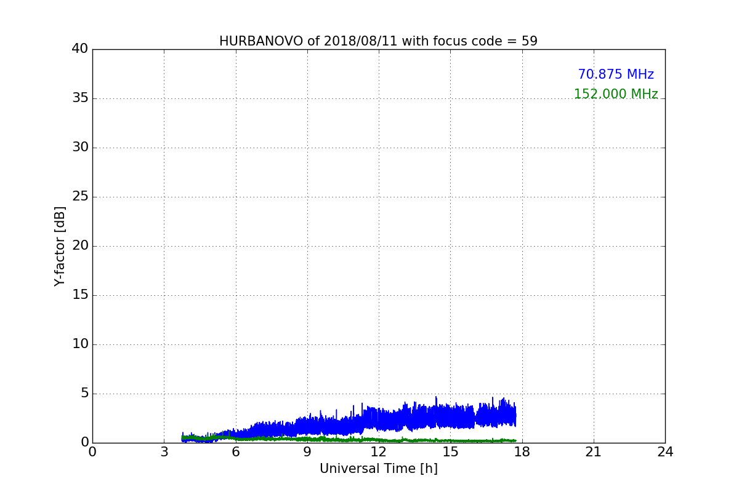Click the x-axis tick label 21
The image size is (739, 492).
[x=594, y=452]
